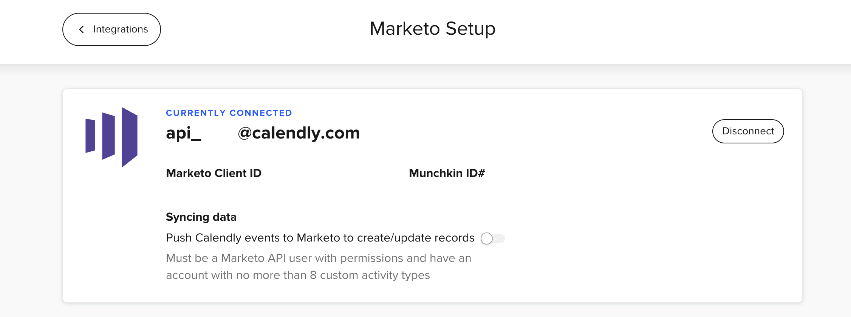Click the Disconnect button
This screenshot has height=317, width=851.
tap(747, 131)
